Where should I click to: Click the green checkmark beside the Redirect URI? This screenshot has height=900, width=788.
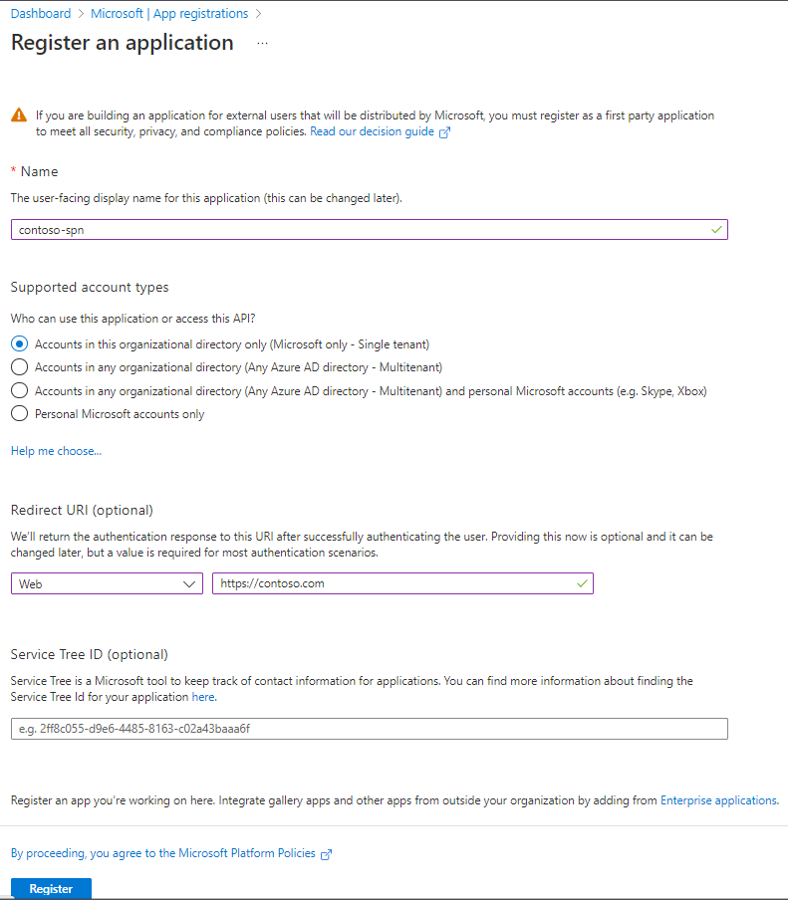coord(581,583)
